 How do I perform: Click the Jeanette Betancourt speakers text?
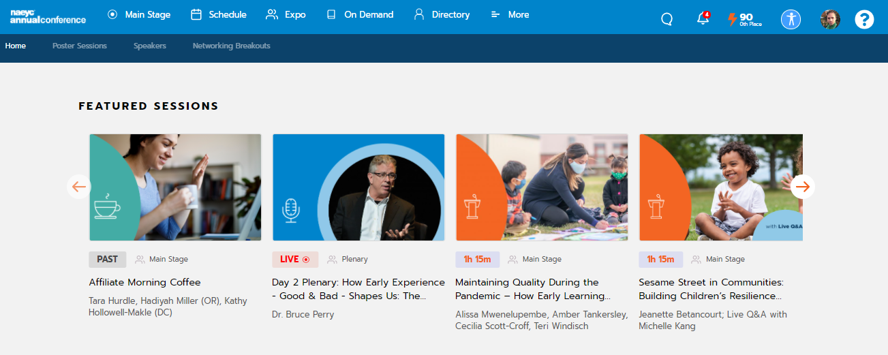point(713,320)
